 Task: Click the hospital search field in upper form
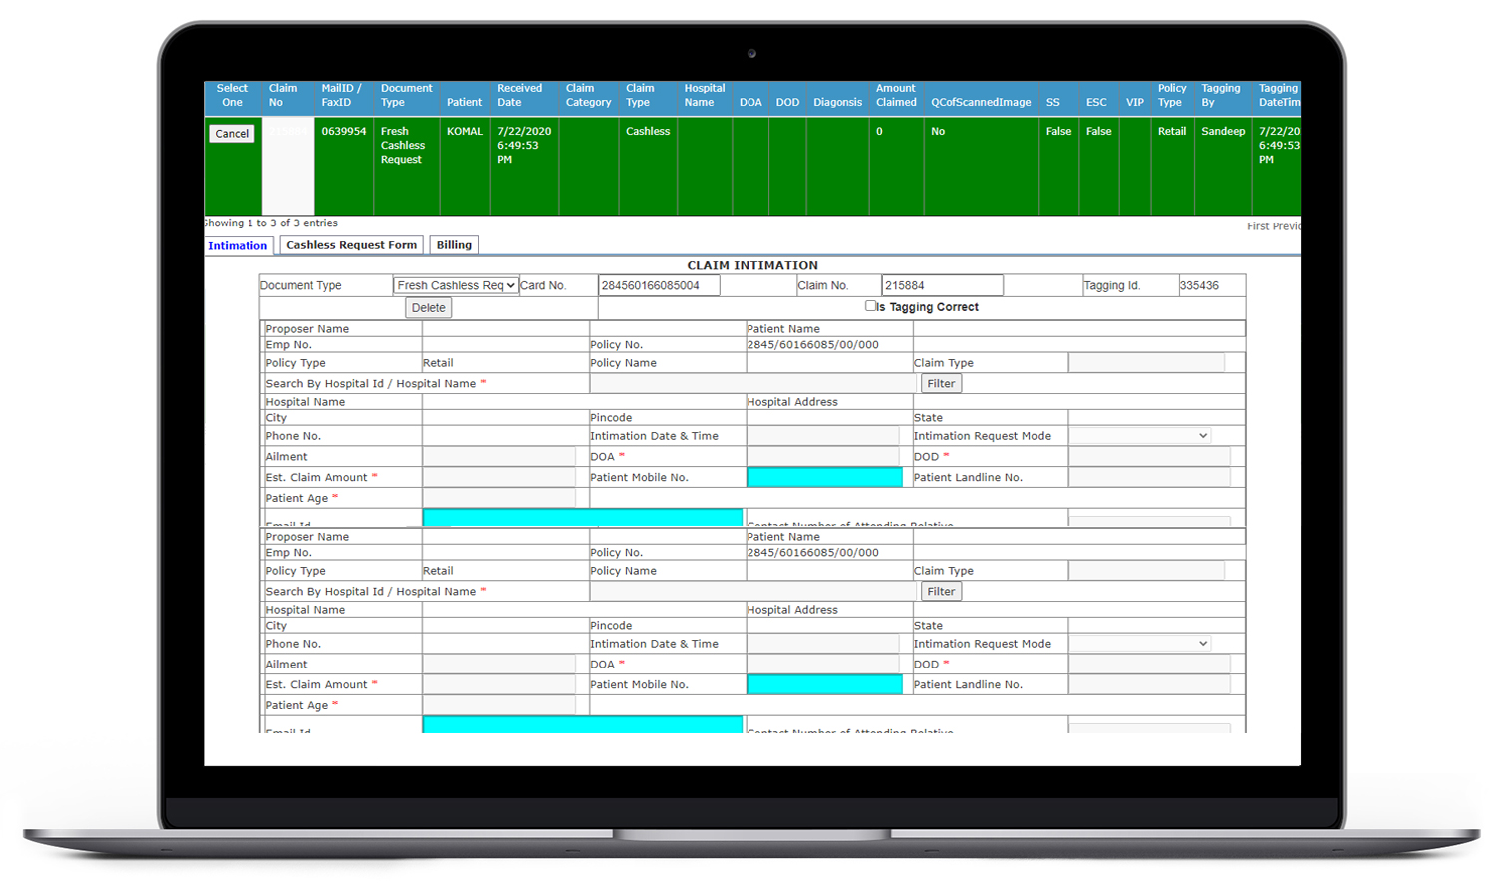(752, 384)
